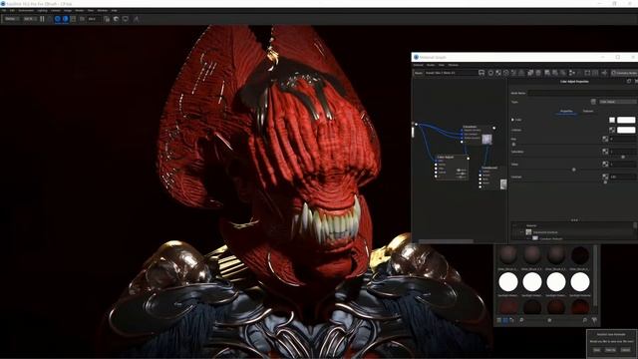Click the icon left of the Type dropdown
The width and height of the screenshot is (638, 359).
[x=593, y=102]
